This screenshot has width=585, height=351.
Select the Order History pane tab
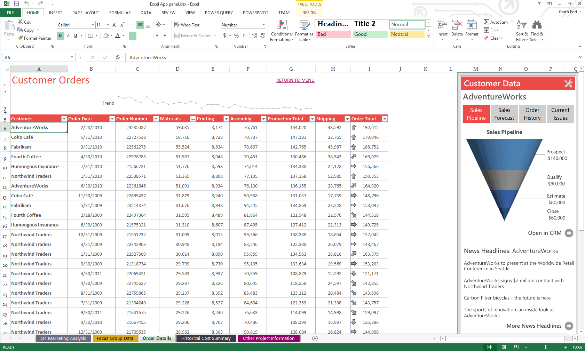[532, 114]
